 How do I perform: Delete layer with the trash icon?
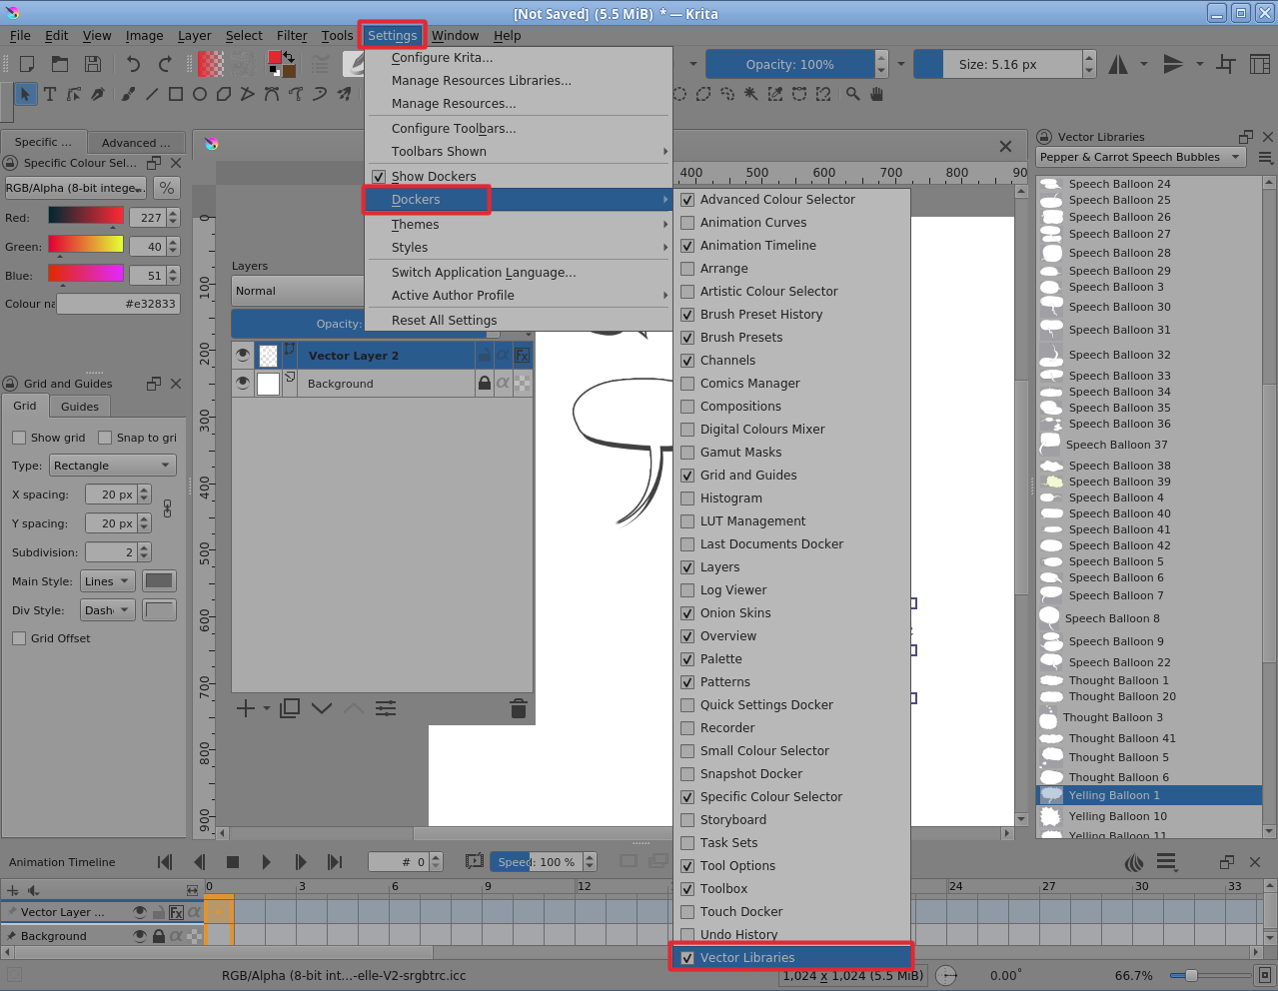click(518, 708)
